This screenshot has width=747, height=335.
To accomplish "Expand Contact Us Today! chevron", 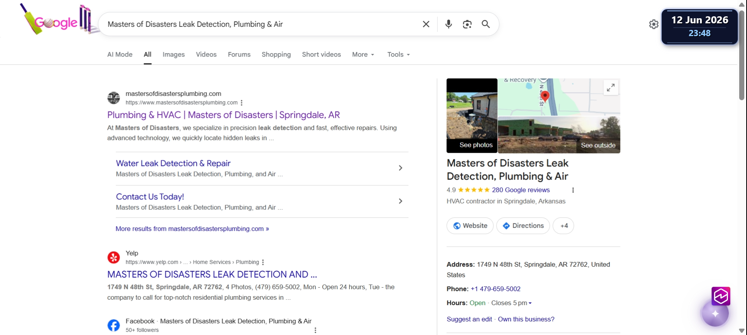I will [x=400, y=201].
